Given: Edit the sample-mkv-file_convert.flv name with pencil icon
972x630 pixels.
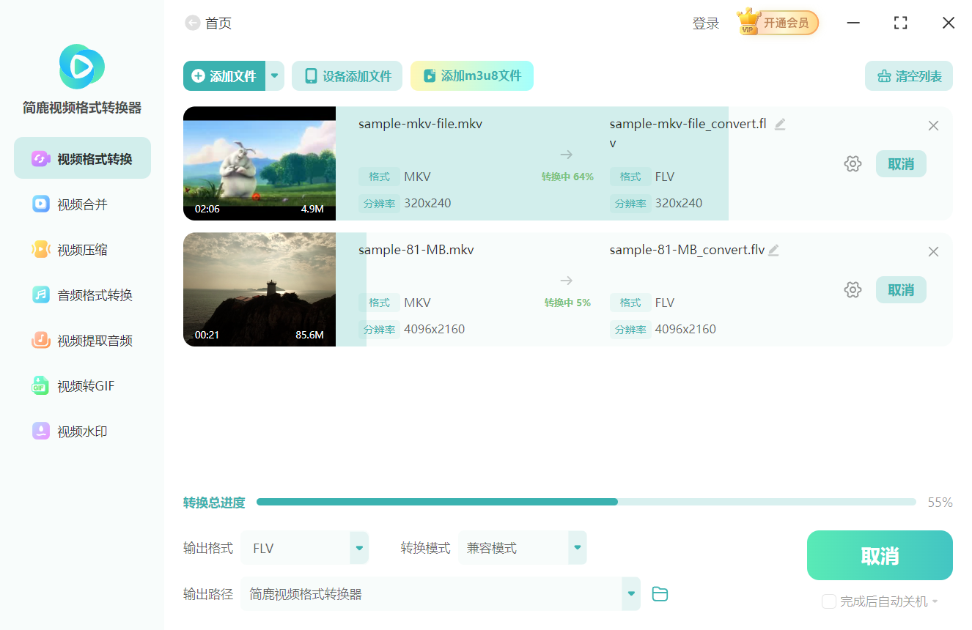Looking at the screenshot, I should pos(780,125).
